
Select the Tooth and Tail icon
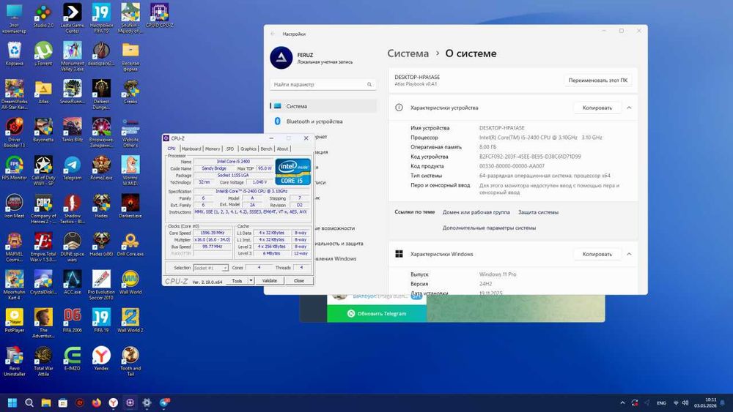[130, 362]
